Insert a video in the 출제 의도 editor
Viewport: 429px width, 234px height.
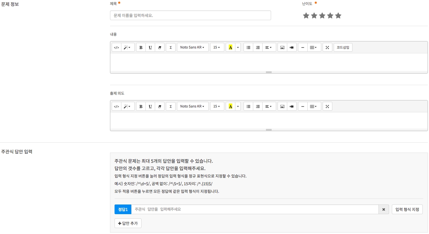(x=291, y=106)
